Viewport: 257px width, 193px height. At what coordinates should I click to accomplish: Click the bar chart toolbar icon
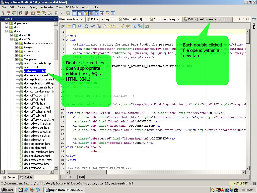pyautogui.click(x=107, y=13)
